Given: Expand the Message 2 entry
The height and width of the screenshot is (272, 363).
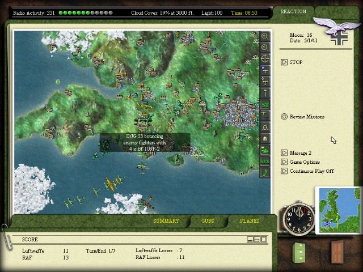Looking at the screenshot, I should pos(300,153).
